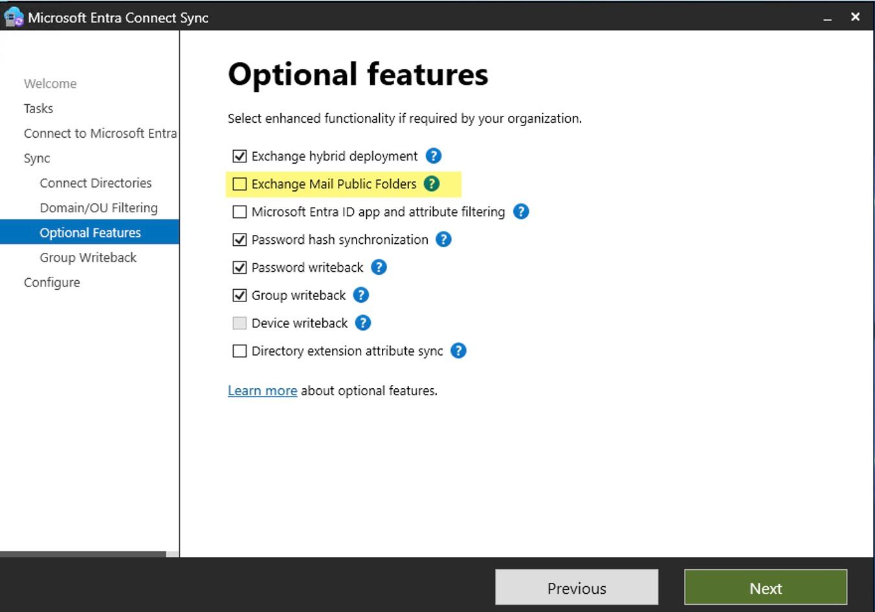Open Connect to Microsoft Entra step
This screenshot has height=612, width=875.
pyautogui.click(x=100, y=133)
